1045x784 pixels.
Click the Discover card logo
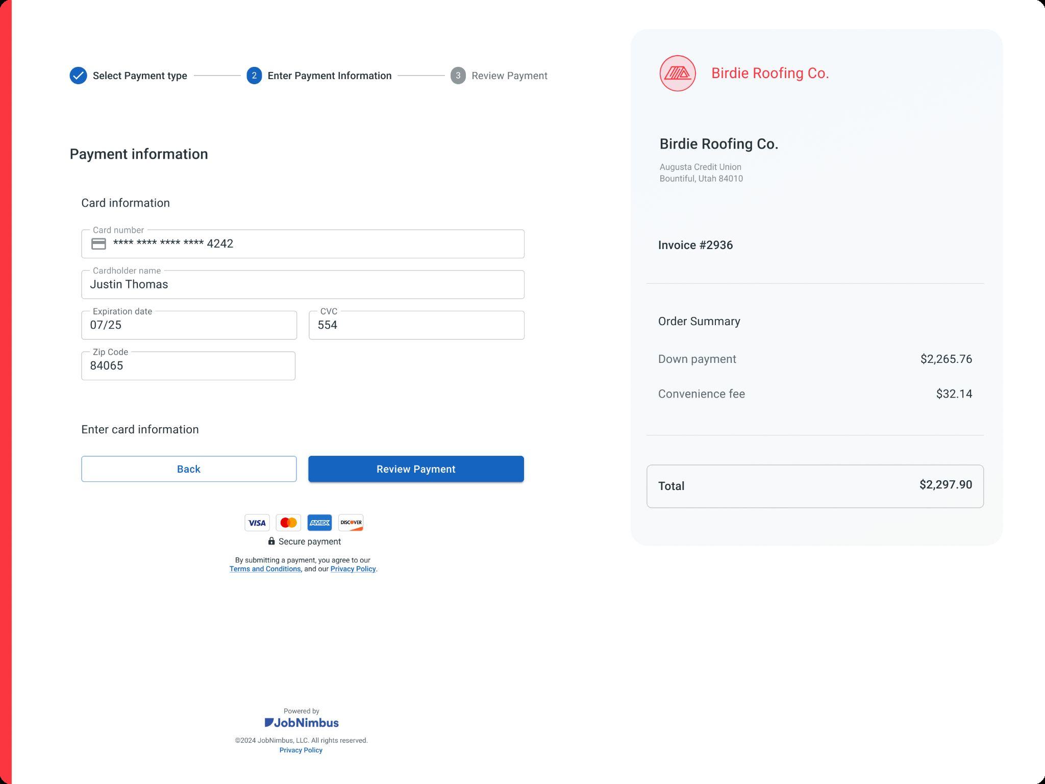coord(351,523)
